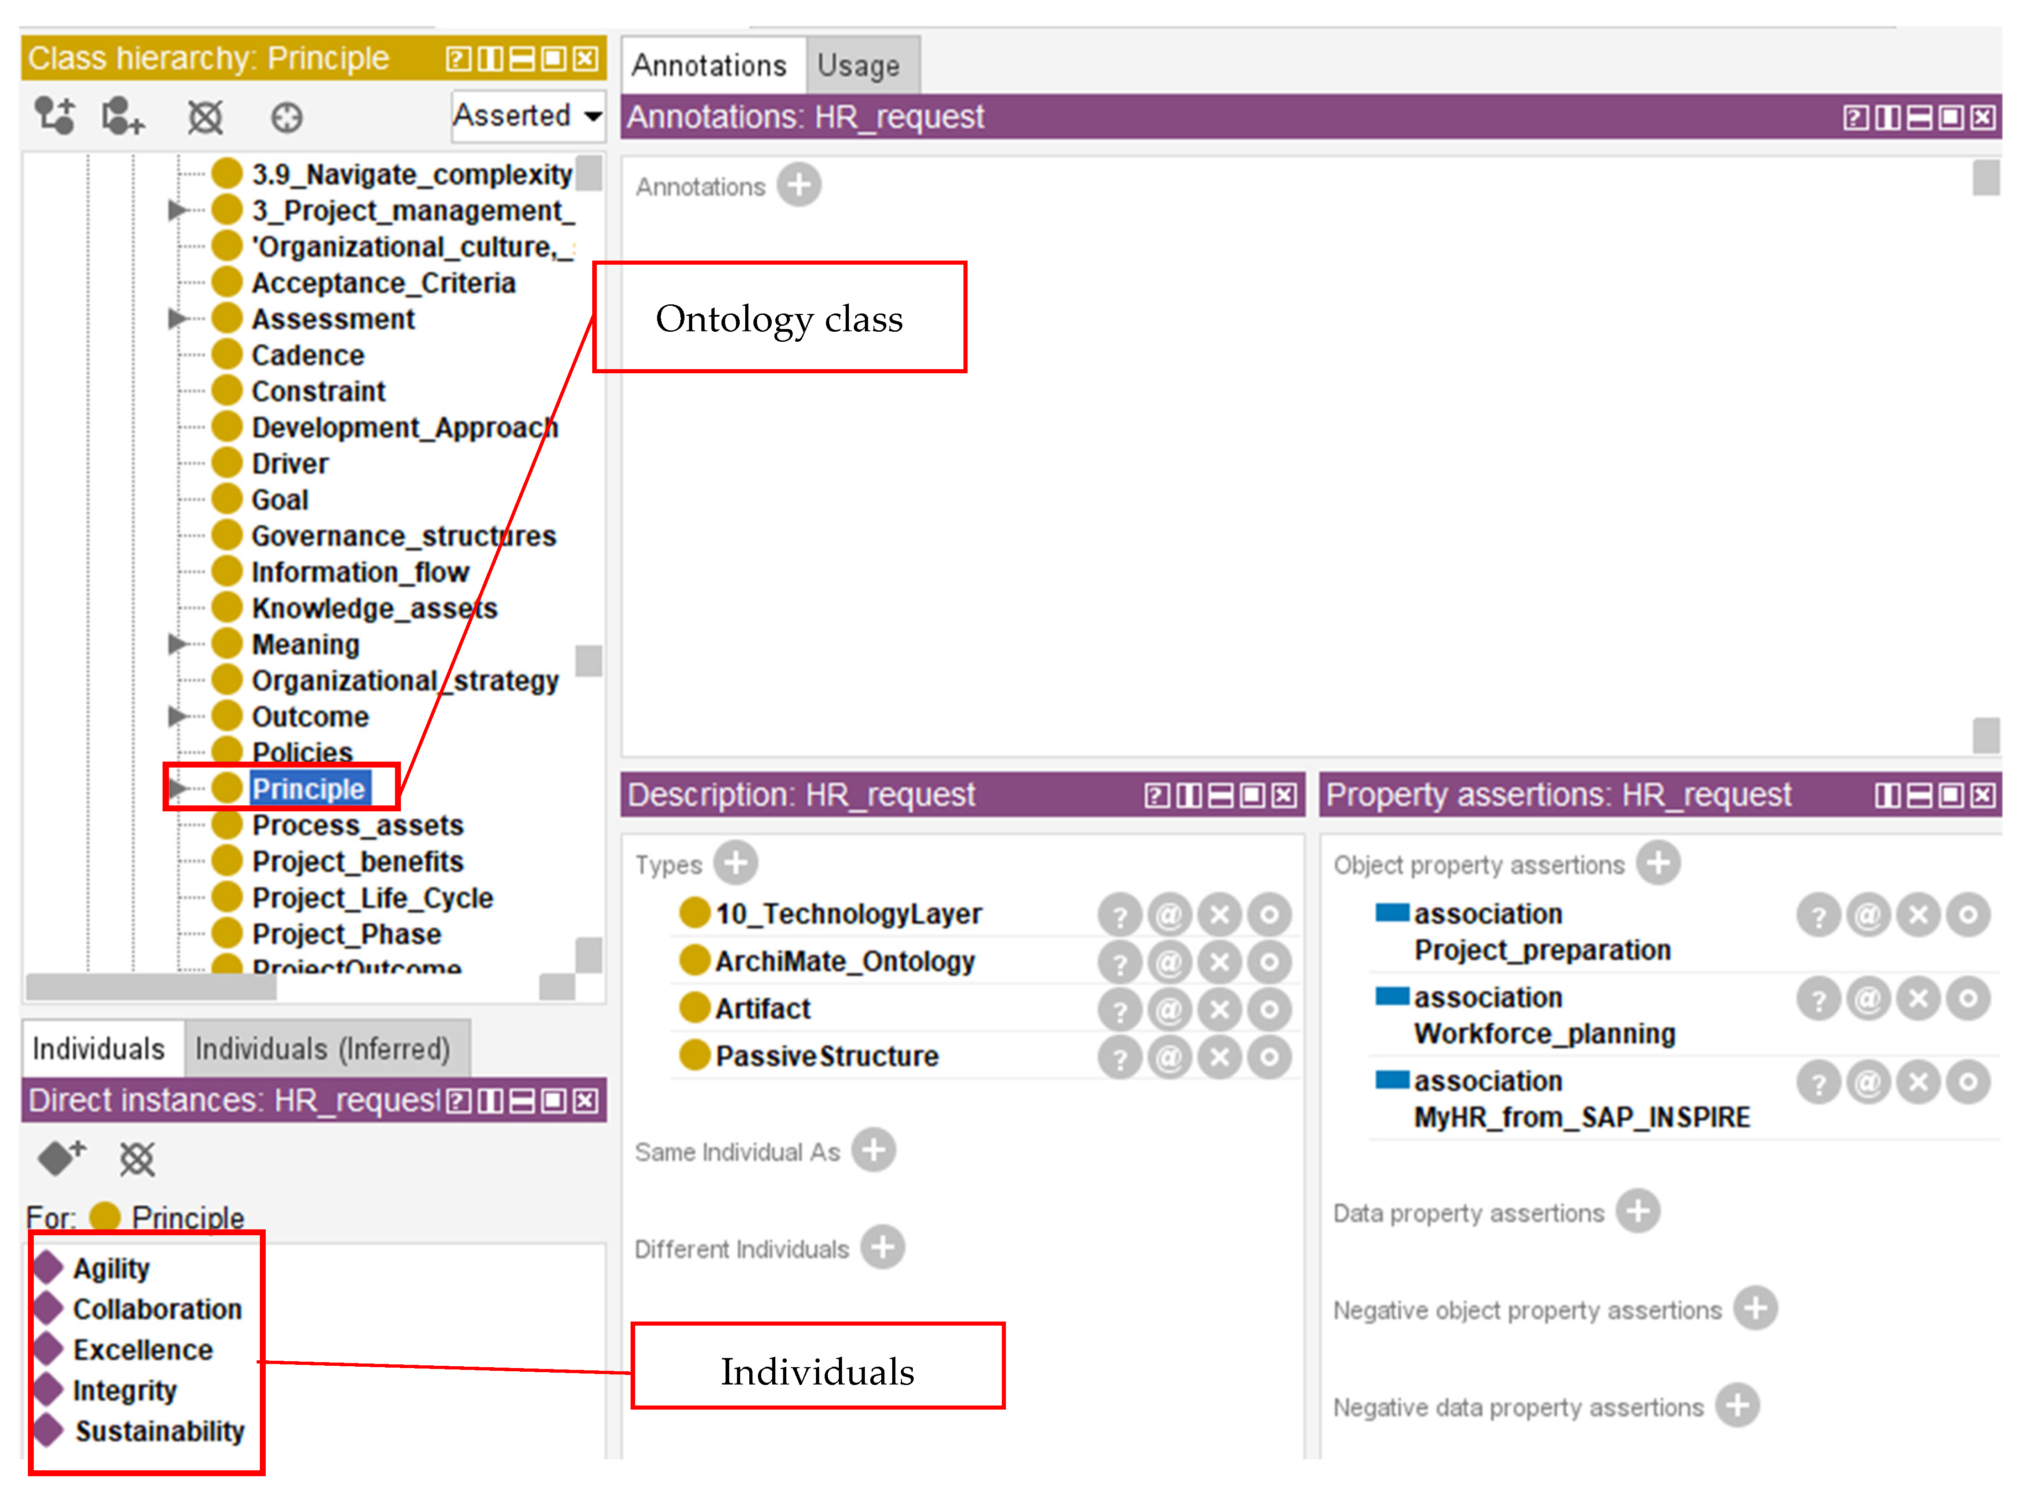This screenshot has height=1489, width=2026.
Task: Expand the Meaning class node
Action: coord(177,643)
